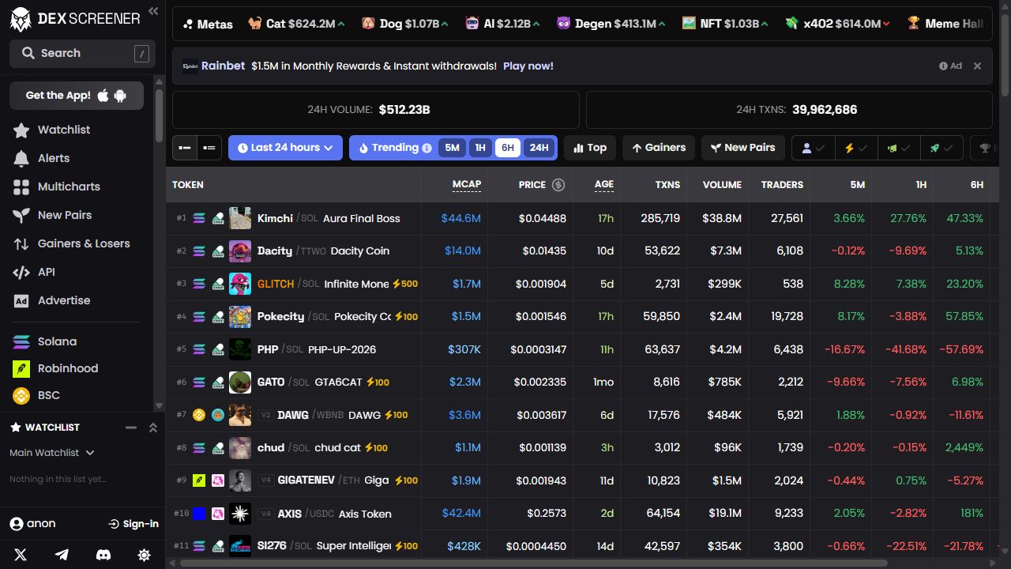Viewport: 1011px width, 569px height.
Task: Click the Kimchi token thumbnail
Action: pyautogui.click(x=240, y=218)
